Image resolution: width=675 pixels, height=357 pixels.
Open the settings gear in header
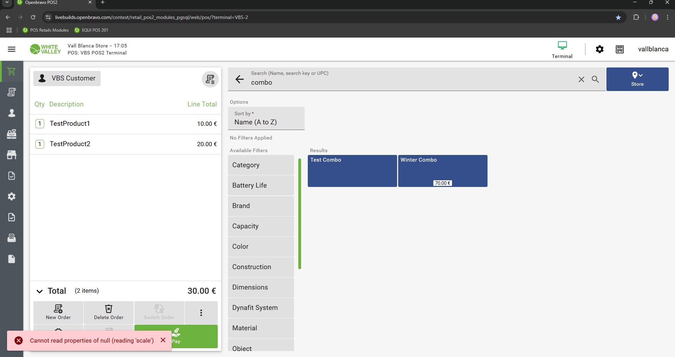coord(600,49)
